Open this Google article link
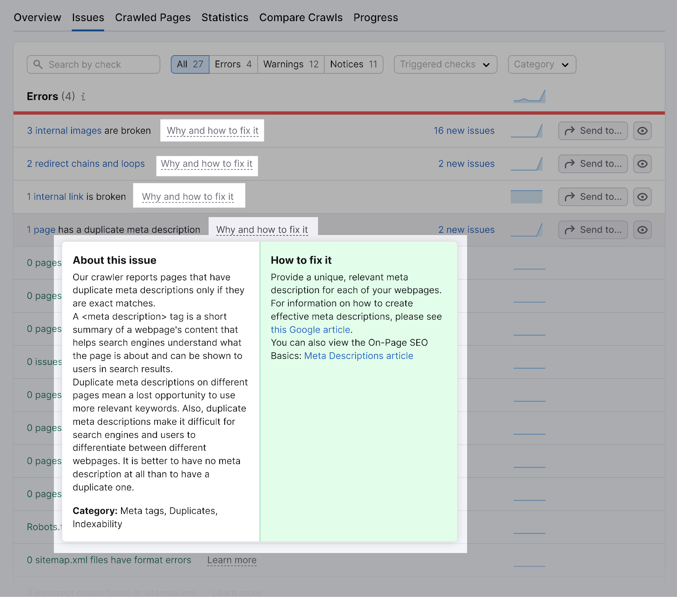 (311, 330)
